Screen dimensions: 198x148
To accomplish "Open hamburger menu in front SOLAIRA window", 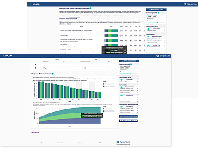I will (3, 56).
